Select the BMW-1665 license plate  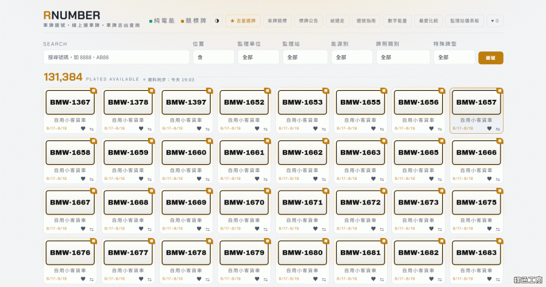(x=418, y=153)
